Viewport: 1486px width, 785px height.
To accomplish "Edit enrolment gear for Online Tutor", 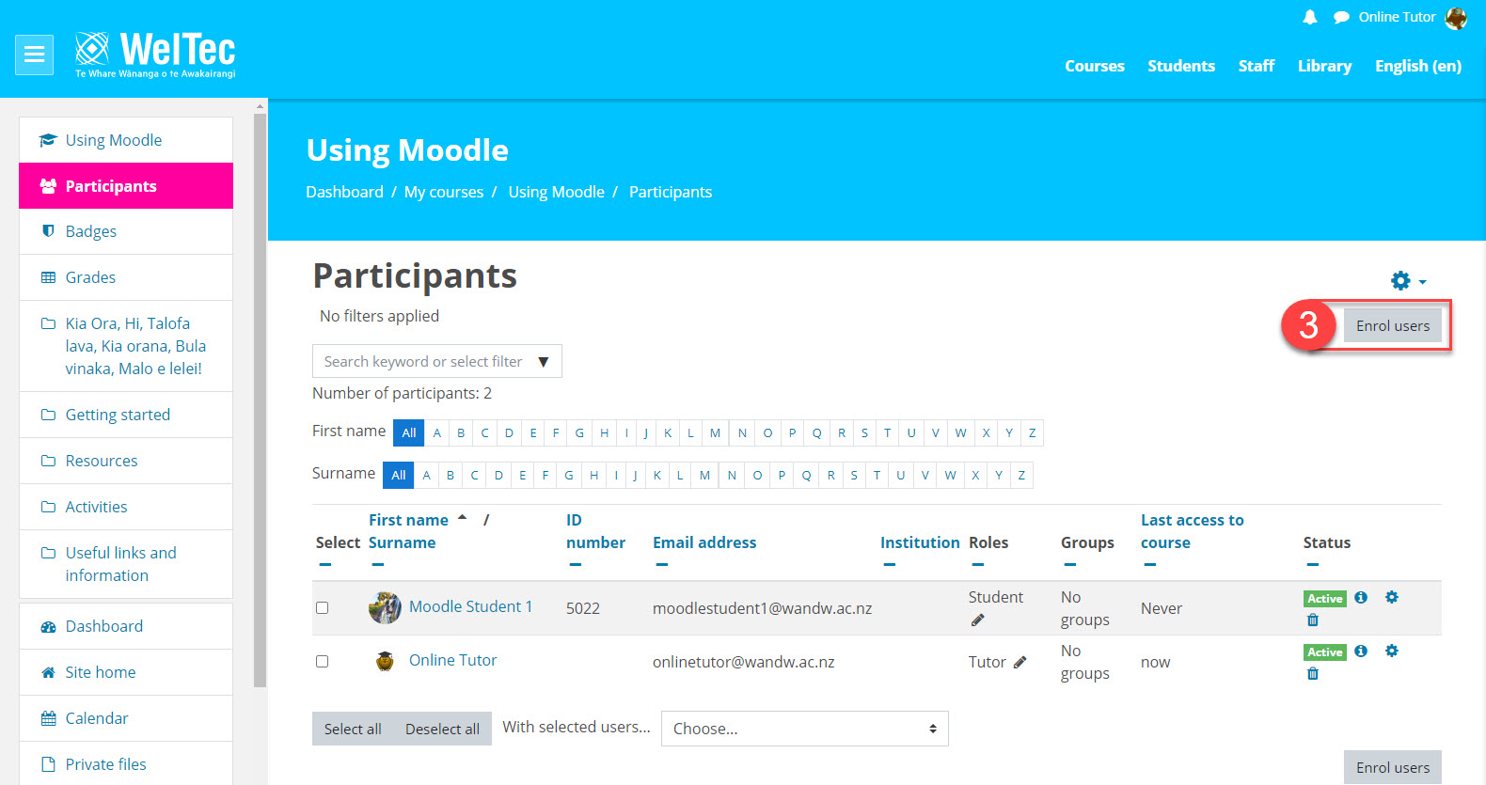I will click(1392, 651).
